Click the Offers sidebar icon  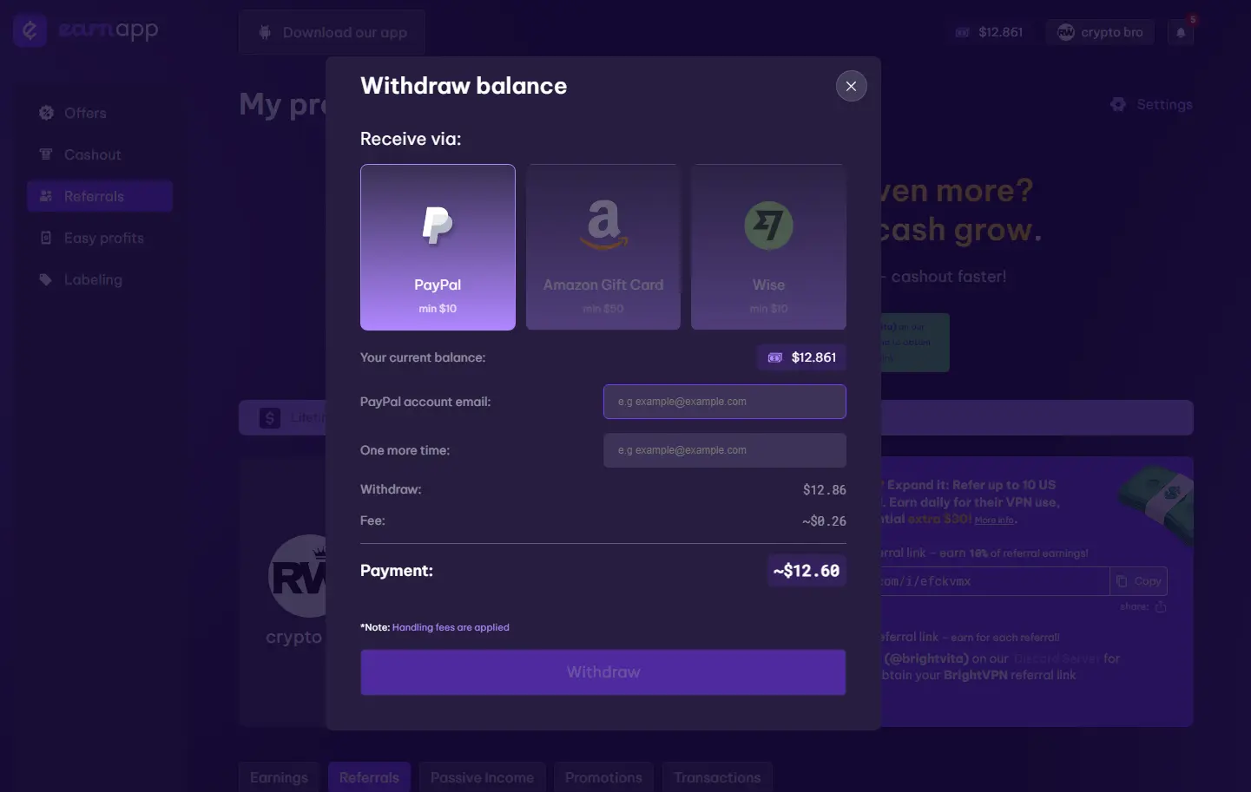click(46, 113)
